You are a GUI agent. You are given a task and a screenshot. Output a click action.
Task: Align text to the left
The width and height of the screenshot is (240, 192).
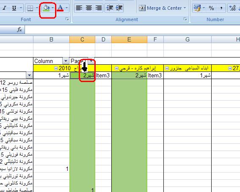click(79, 8)
